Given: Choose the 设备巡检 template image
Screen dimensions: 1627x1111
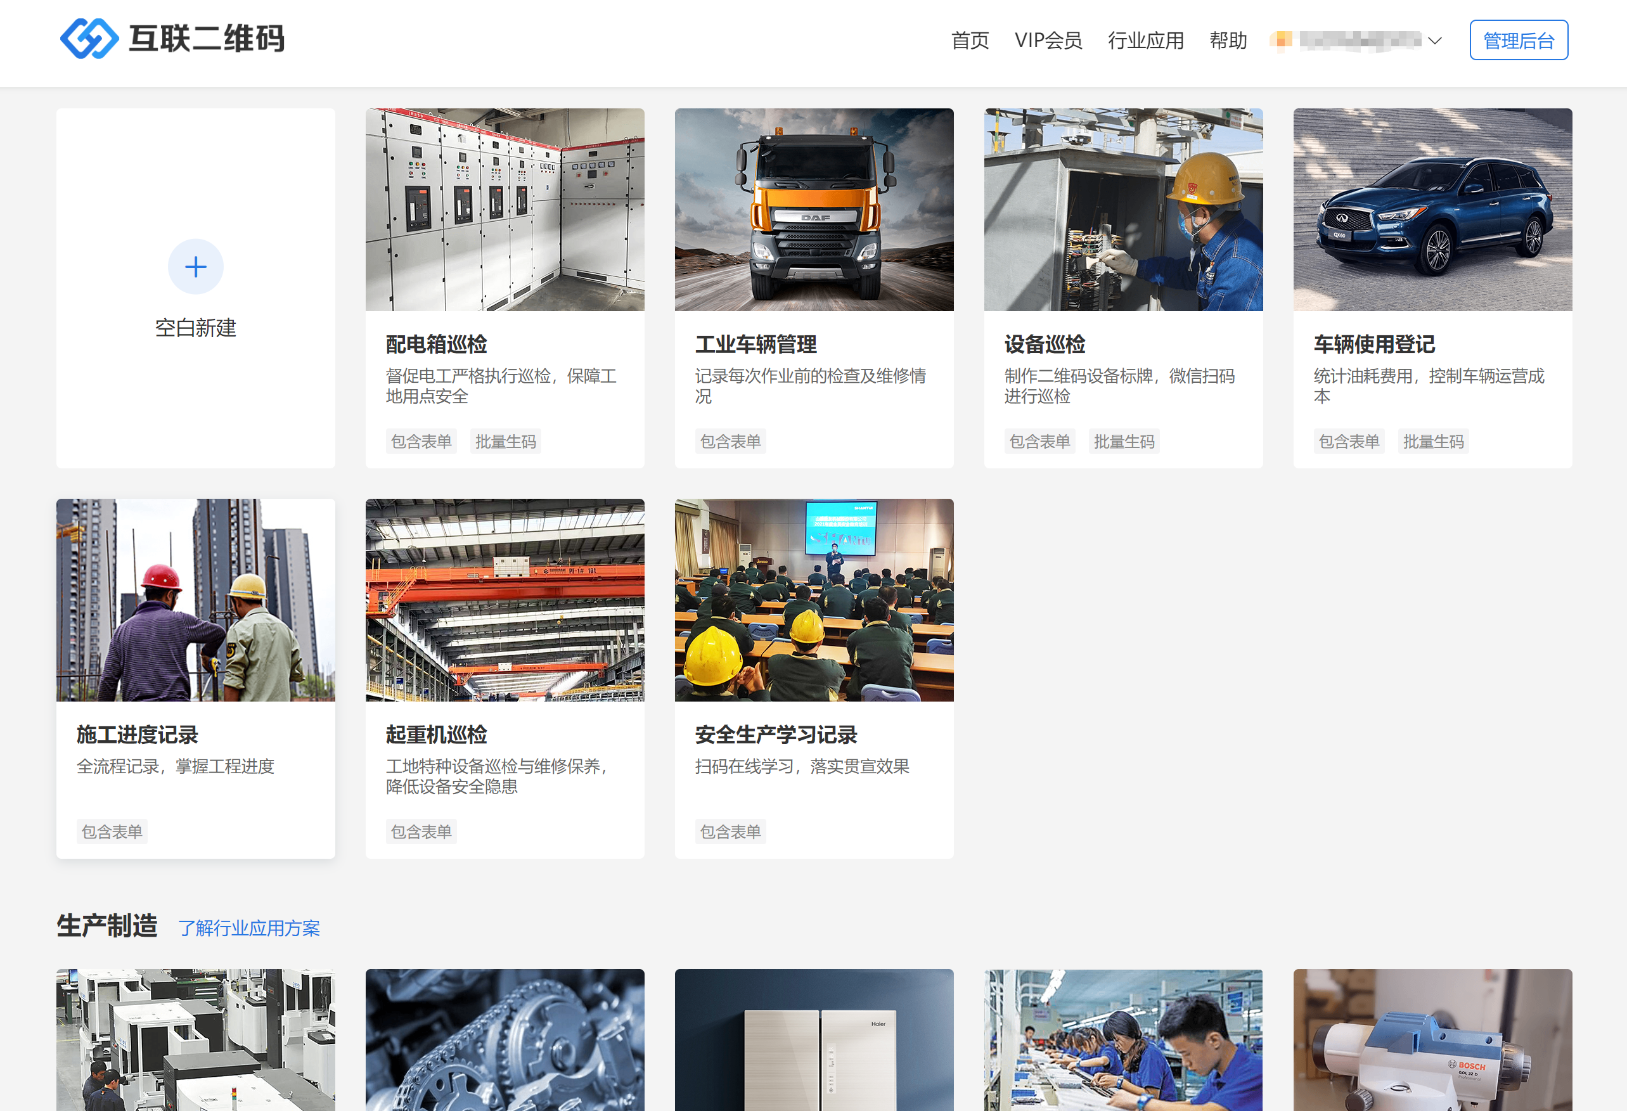Looking at the screenshot, I should point(1123,209).
